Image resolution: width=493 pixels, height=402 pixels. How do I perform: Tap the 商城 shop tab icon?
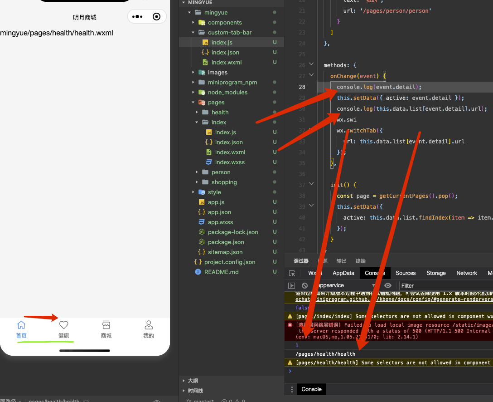106,325
